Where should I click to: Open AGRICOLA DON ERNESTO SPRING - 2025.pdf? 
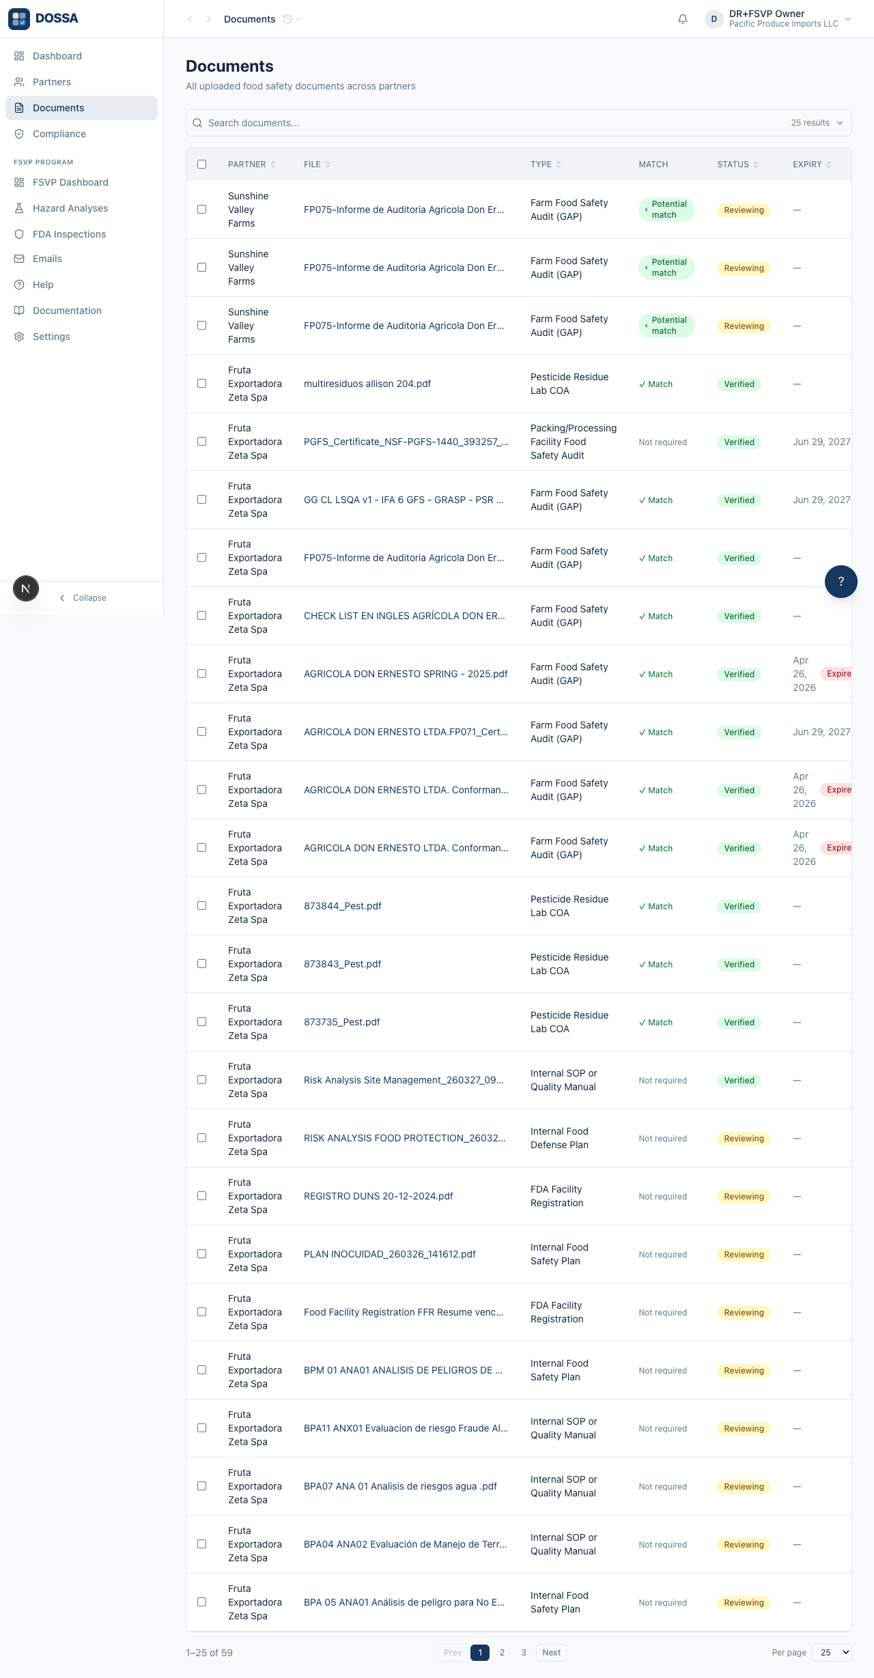click(406, 674)
